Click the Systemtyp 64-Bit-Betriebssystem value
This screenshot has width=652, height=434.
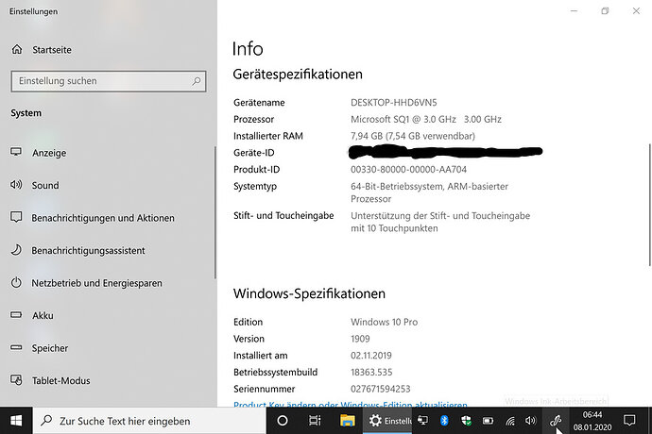tap(430, 192)
